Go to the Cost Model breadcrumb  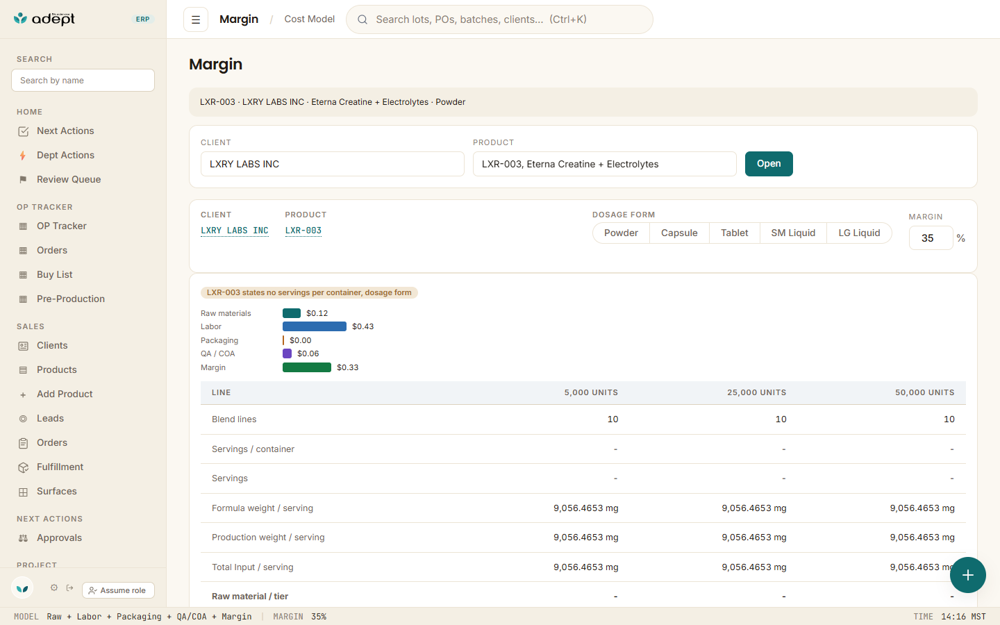pyautogui.click(x=310, y=19)
